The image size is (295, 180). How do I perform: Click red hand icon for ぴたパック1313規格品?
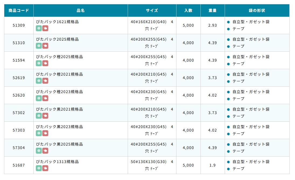point(45,168)
